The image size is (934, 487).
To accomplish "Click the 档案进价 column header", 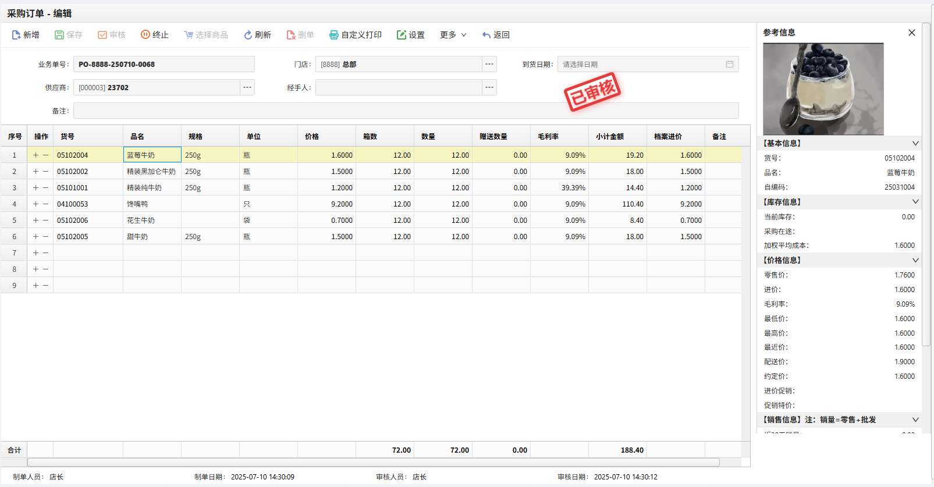I will pos(676,136).
